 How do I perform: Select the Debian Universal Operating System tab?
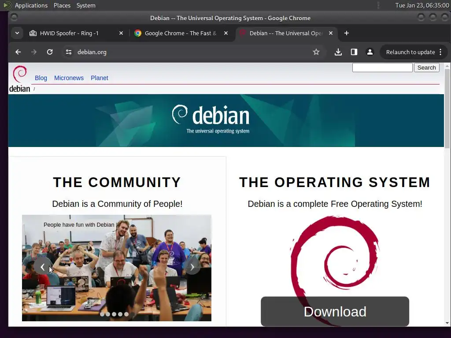click(286, 33)
